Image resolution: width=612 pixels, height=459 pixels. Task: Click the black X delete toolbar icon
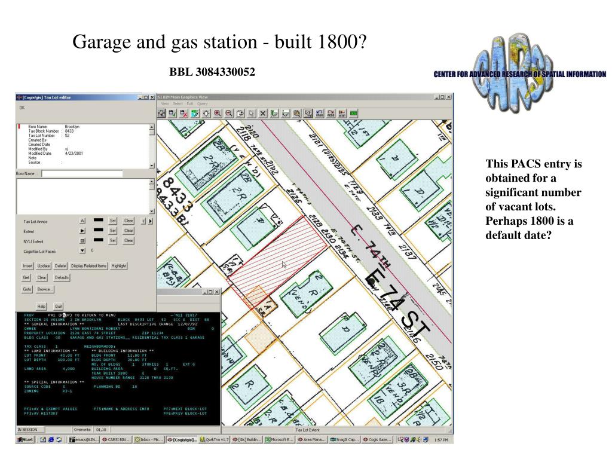[263, 113]
